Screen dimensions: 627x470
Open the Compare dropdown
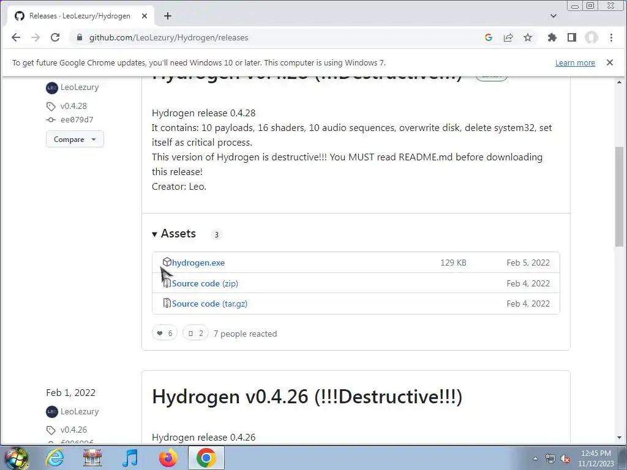point(75,139)
